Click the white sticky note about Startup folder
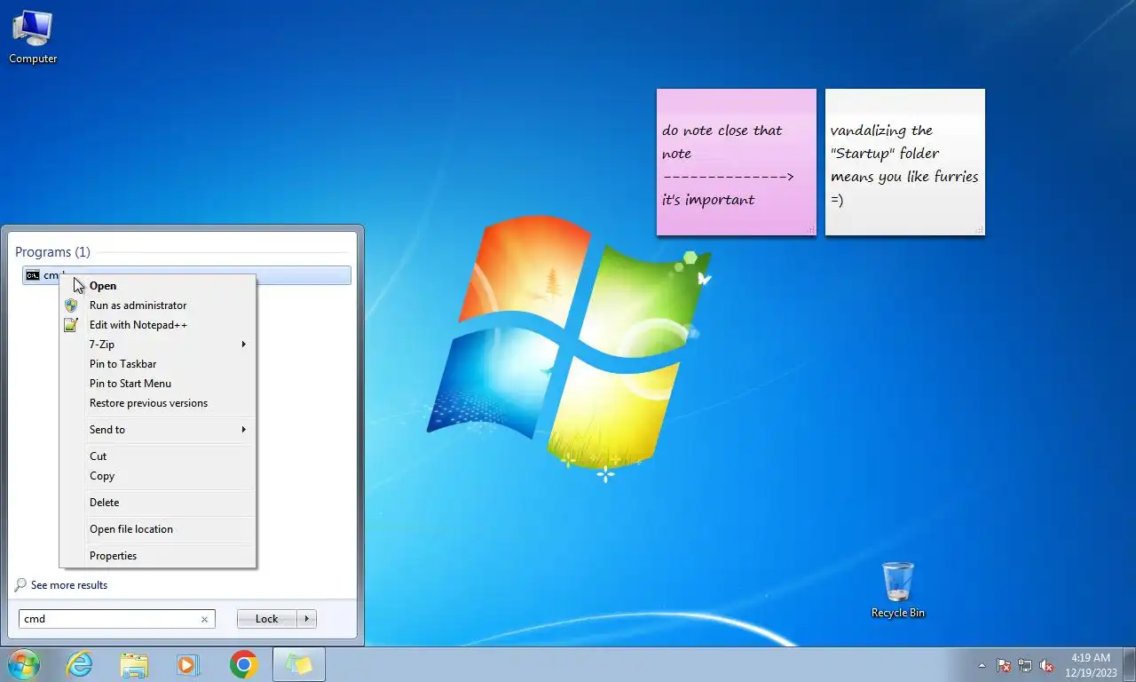Screen dimensions: 1136x682 click(x=904, y=164)
